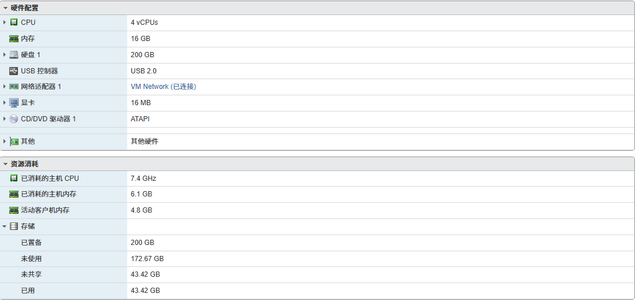Click the 活动客户机内存 memory icon
The width and height of the screenshot is (636, 301).
pos(14,210)
